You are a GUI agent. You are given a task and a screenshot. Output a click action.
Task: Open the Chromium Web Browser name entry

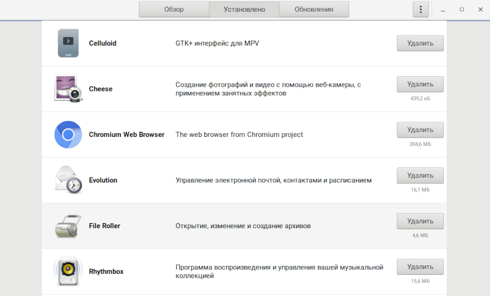126,135
